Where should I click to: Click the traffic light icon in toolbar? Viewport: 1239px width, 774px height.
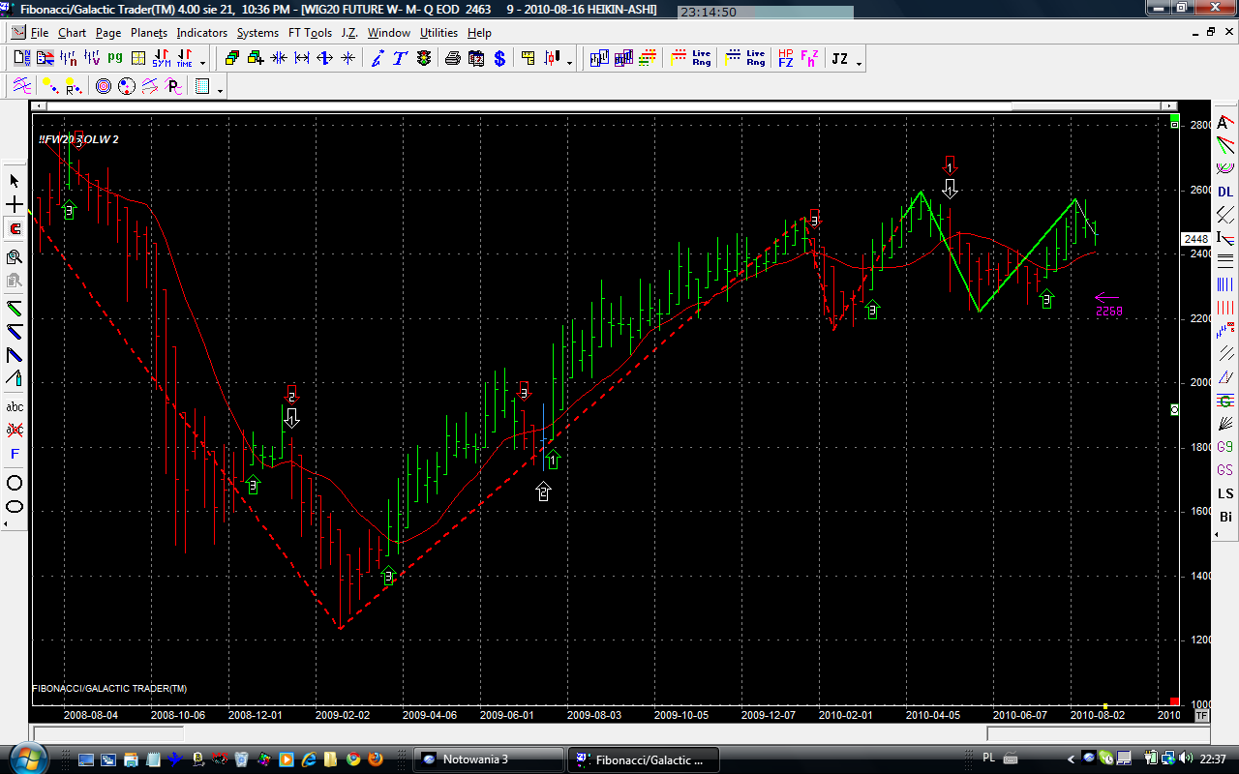coord(424,59)
